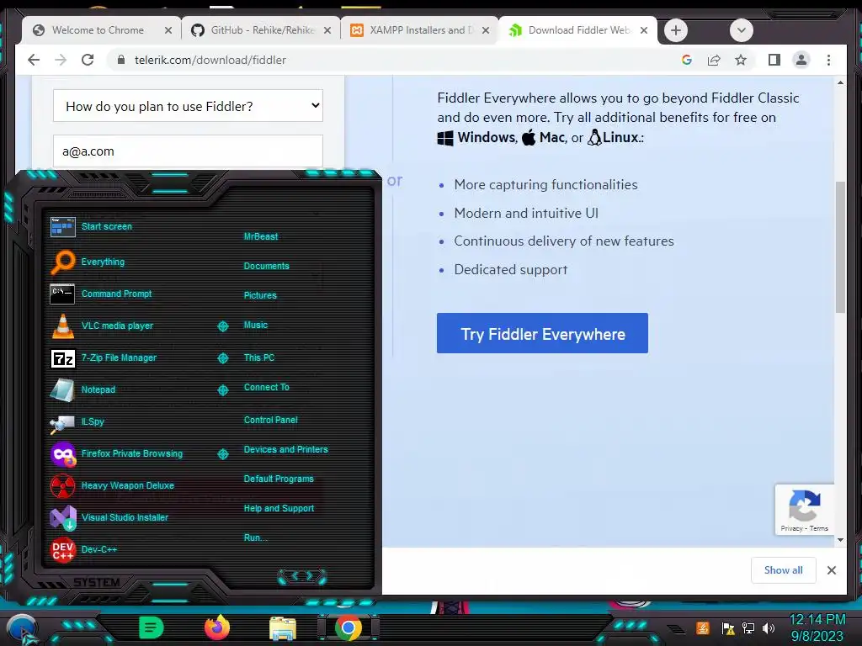Open Default Programs

279,479
